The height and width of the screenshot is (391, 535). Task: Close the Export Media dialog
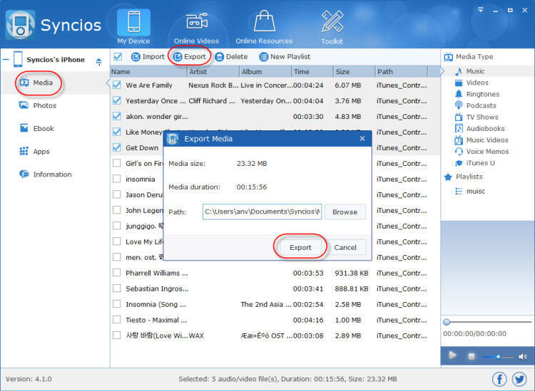click(362, 139)
